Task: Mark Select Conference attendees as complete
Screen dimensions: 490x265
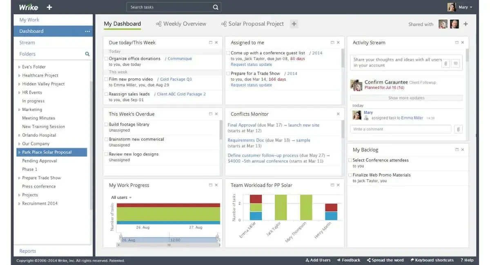Action: (x=350, y=160)
